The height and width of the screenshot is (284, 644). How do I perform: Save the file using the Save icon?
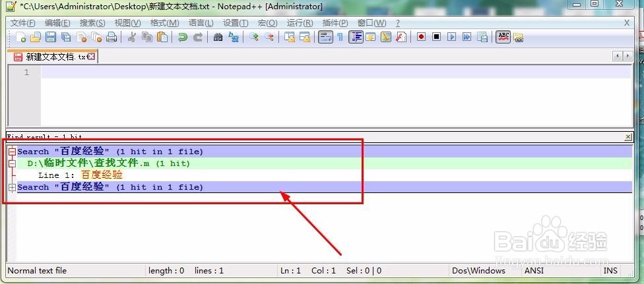51,38
